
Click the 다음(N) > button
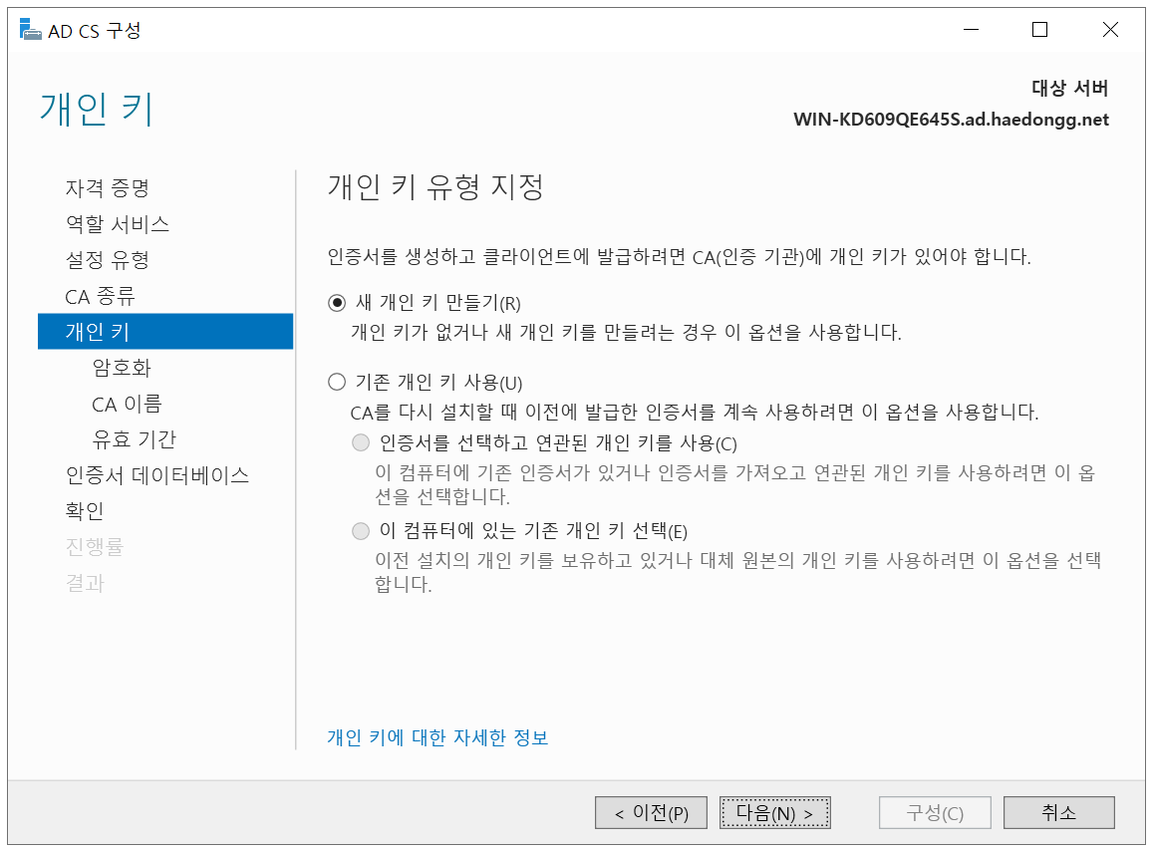pyautogui.click(x=775, y=813)
